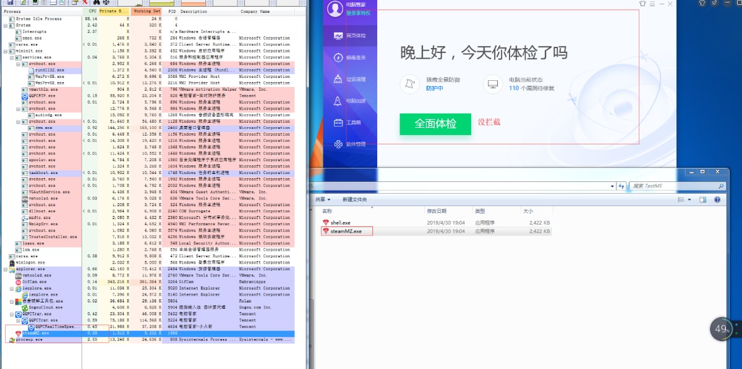Collapse the System process tree node
Viewport: 742px width, 369px height.
tap(5, 25)
